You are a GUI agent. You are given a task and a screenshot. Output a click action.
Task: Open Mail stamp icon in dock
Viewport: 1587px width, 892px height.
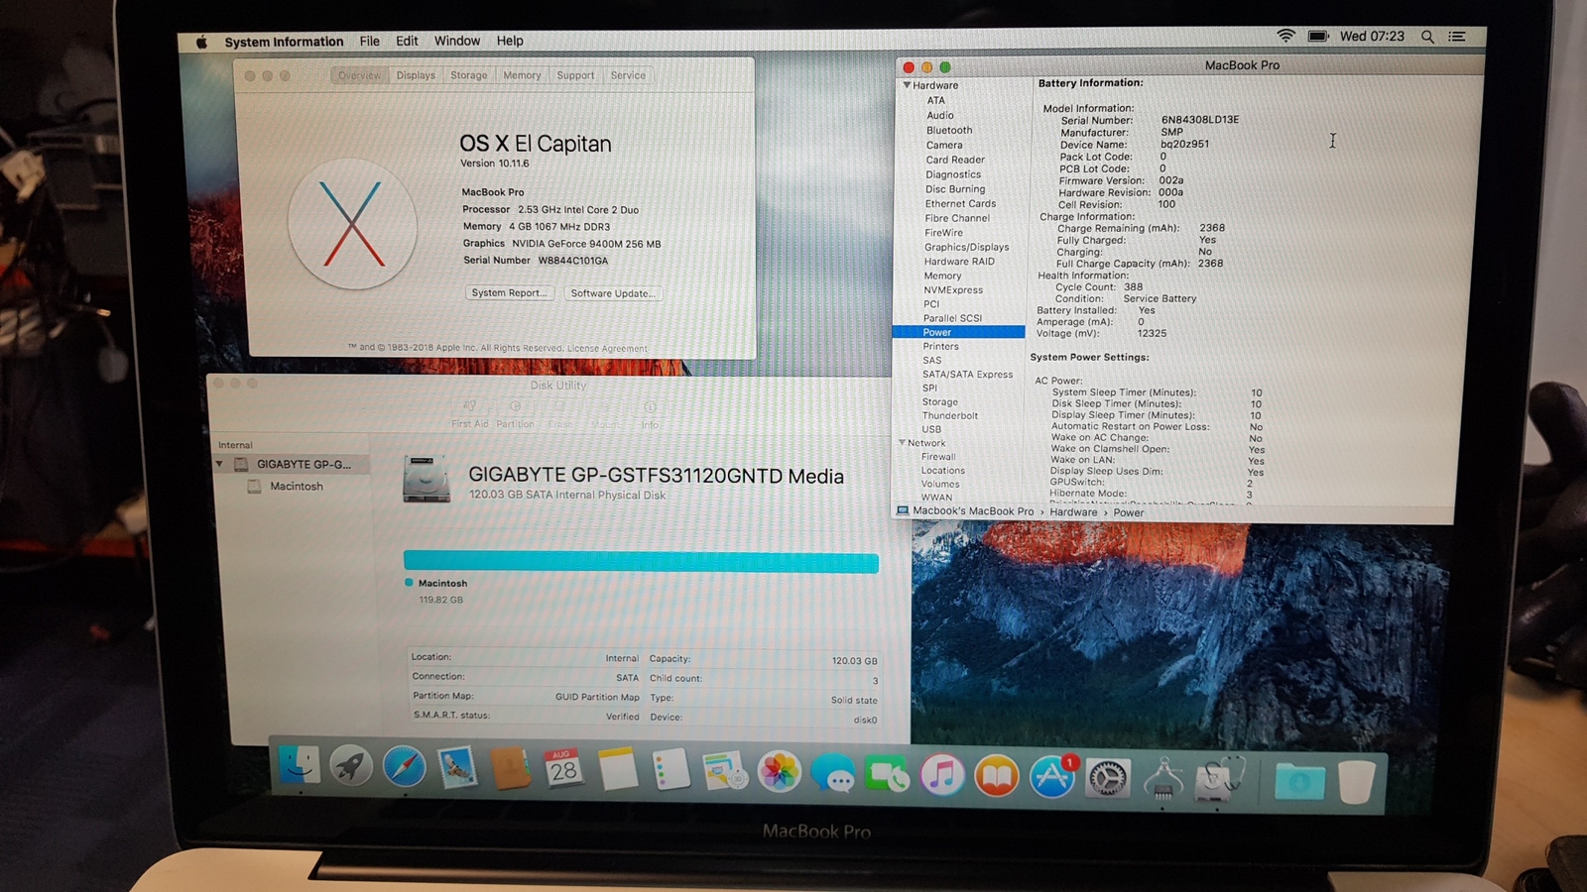pos(457,768)
